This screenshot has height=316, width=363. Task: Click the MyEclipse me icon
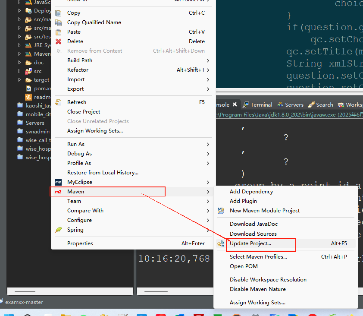(58, 182)
